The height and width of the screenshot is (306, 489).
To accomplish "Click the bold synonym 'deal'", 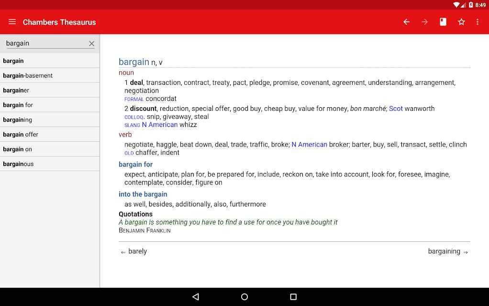I will pos(136,82).
